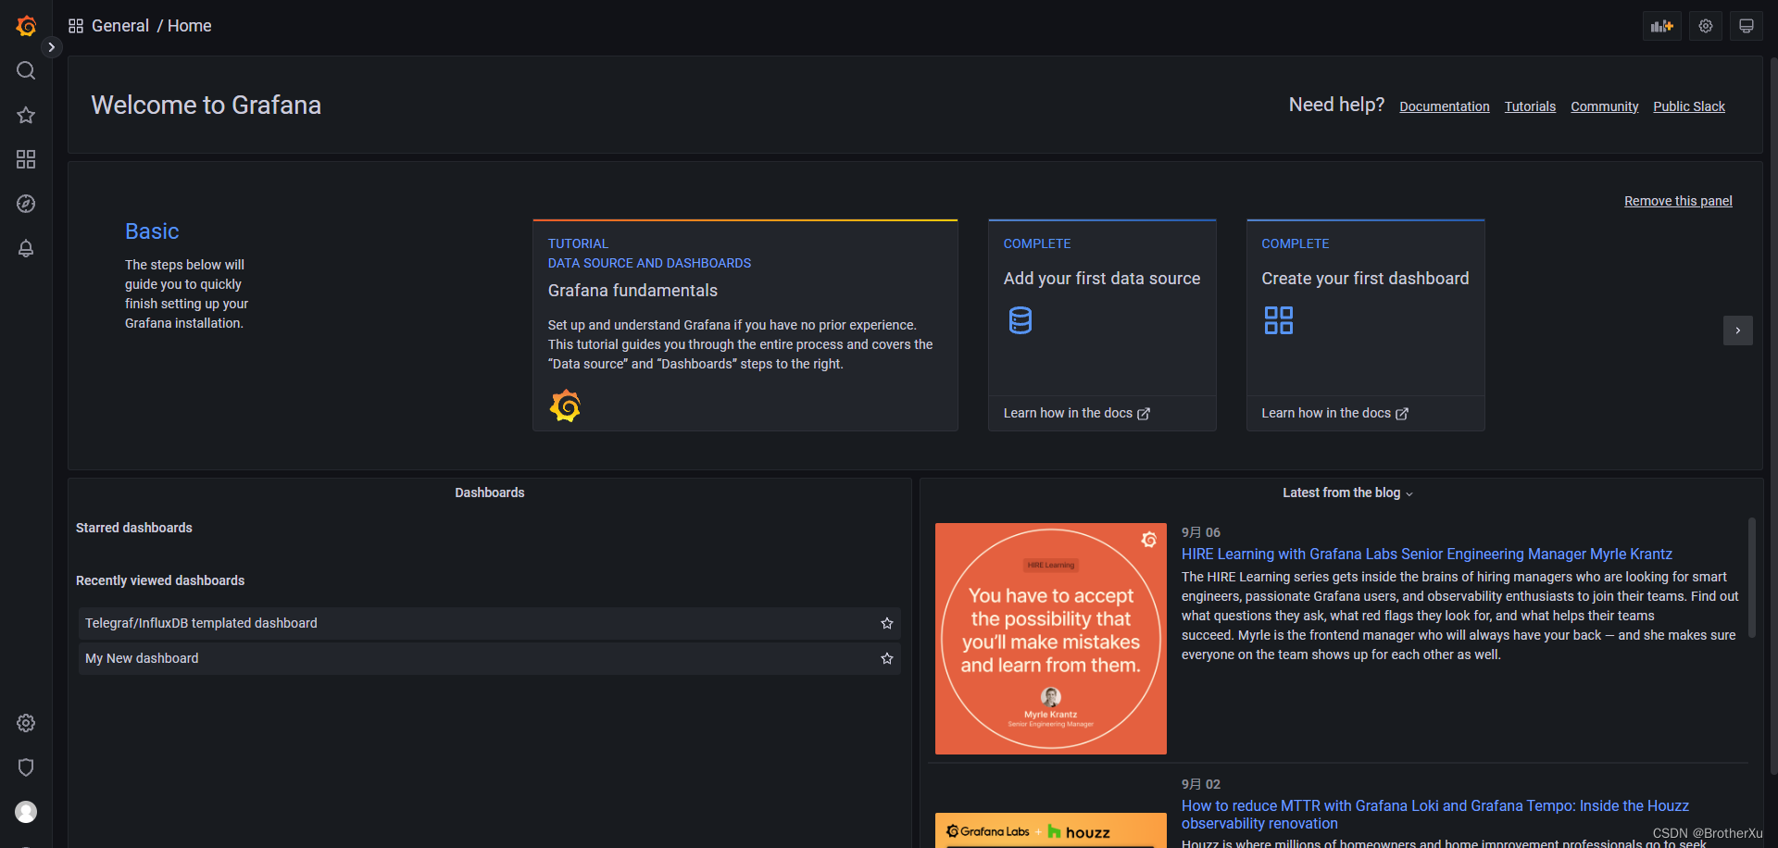This screenshot has width=1778, height=848.
Task: Open Documentation help link
Action: point(1445,106)
